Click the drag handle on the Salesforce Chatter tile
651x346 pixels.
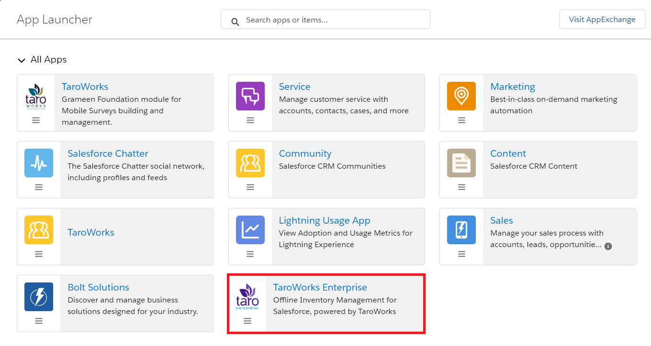(x=39, y=187)
